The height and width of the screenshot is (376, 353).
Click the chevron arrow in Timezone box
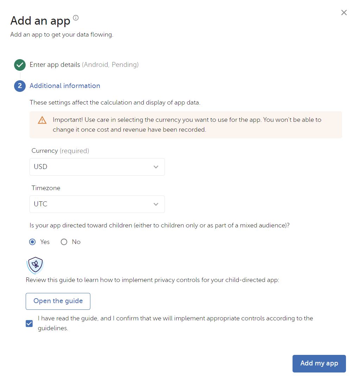[x=156, y=204]
